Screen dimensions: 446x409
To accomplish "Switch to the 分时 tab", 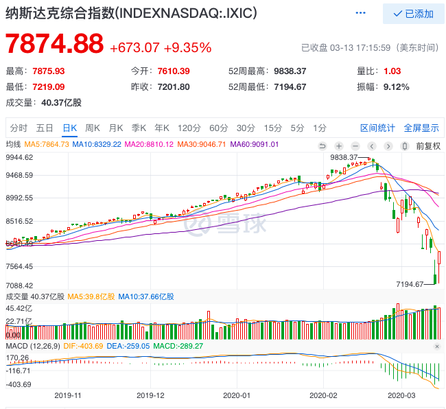I will [x=19, y=128].
